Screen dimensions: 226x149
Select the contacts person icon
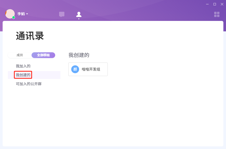tap(79, 14)
